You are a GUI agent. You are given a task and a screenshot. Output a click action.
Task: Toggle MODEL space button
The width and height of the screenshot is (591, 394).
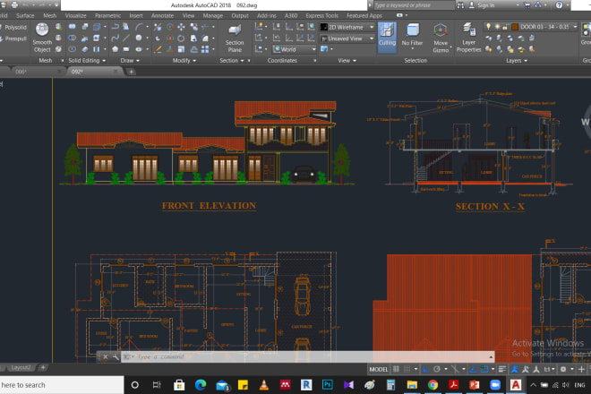coord(379,369)
